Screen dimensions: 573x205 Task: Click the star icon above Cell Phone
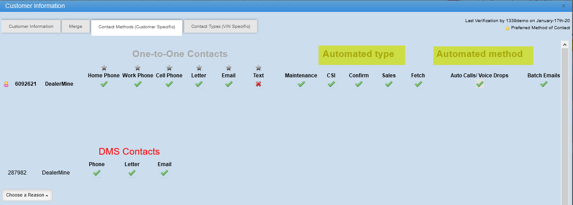169,68
